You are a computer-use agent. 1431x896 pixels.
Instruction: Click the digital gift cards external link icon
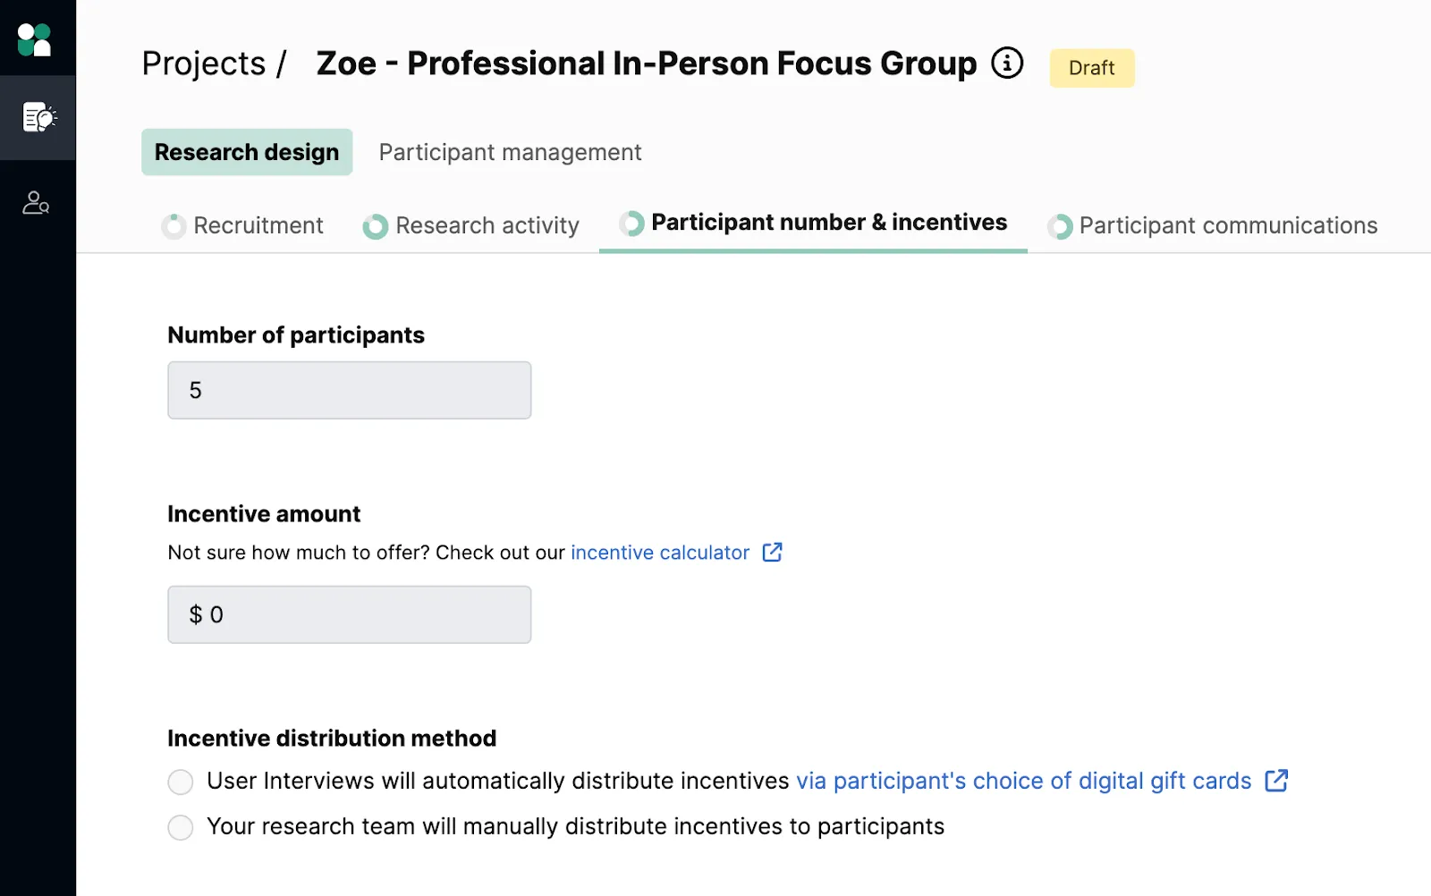[x=1276, y=781]
